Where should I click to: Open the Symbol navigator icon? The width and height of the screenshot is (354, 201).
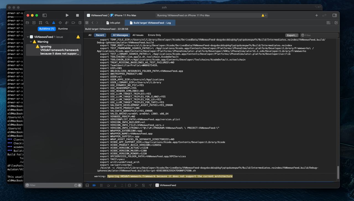[x=40, y=23]
